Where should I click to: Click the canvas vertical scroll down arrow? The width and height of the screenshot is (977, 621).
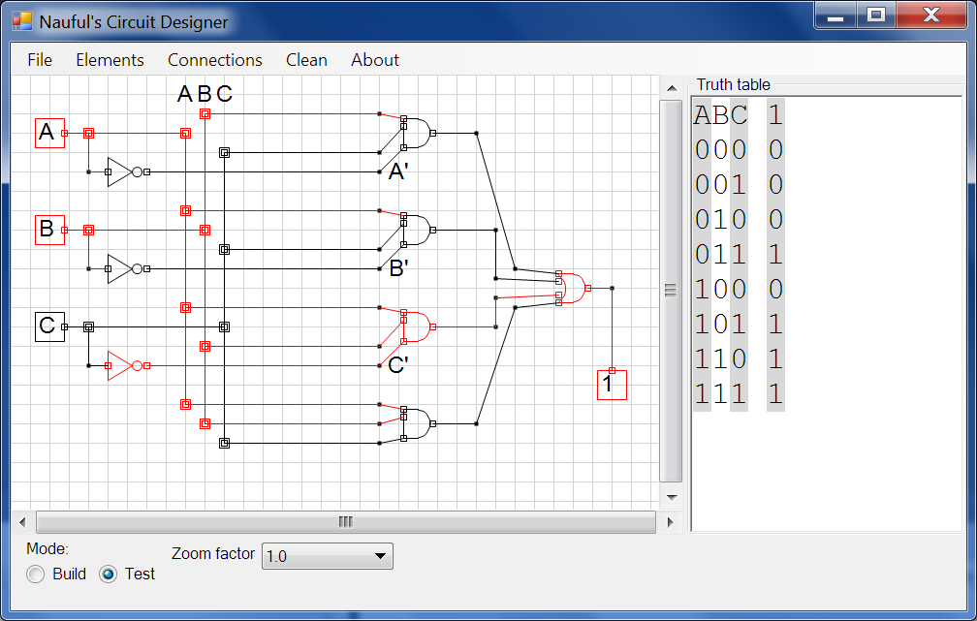(671, 497)
